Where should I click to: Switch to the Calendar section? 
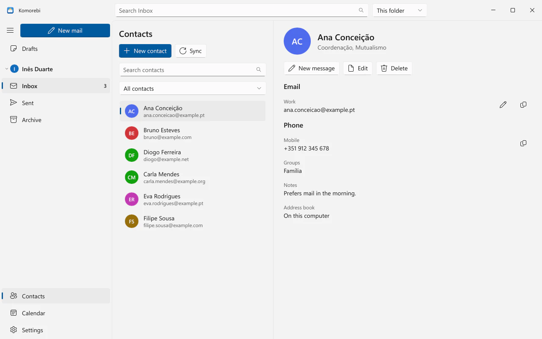[56, 313]
